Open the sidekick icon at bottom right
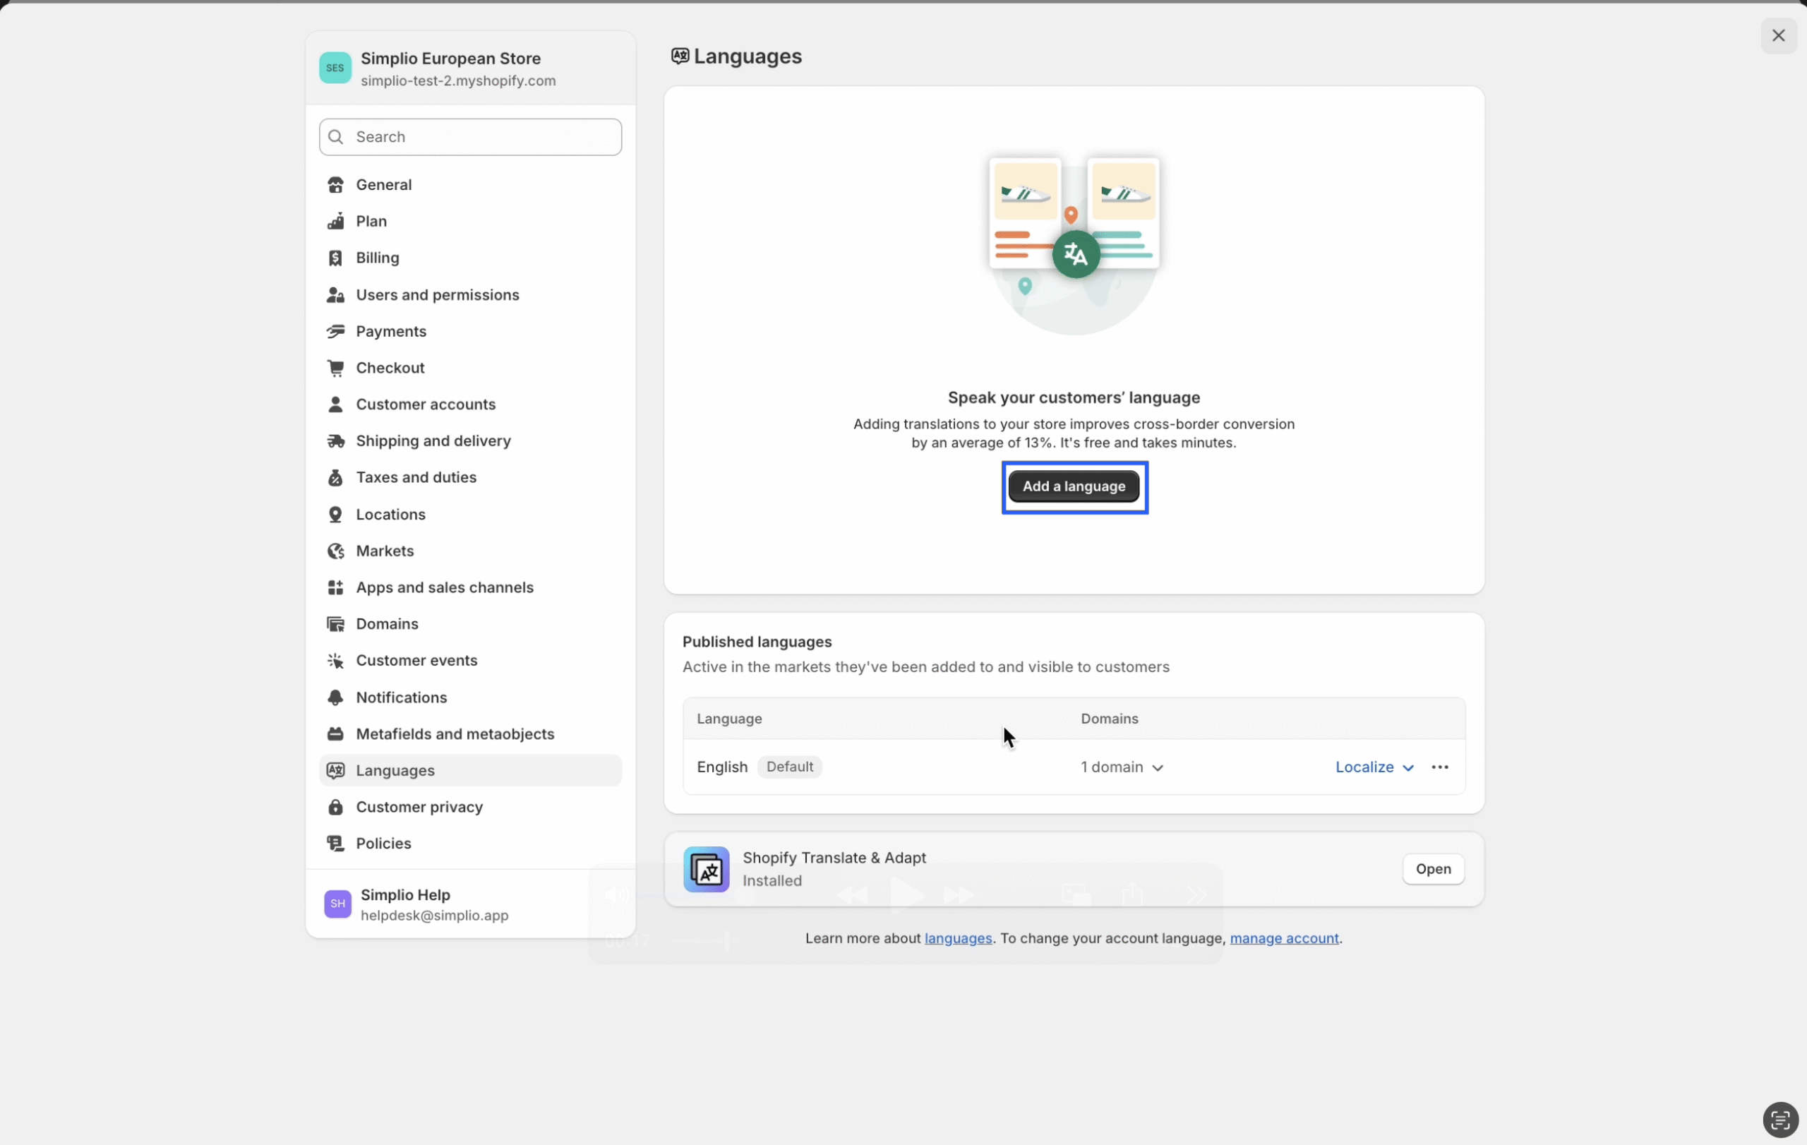Image resolution: width=1807 pixels, height=1145 pixels. (x=1780, y=1120)
